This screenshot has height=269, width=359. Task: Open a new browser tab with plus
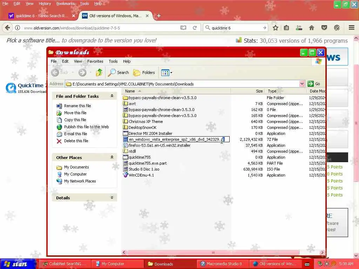point(159,16)
